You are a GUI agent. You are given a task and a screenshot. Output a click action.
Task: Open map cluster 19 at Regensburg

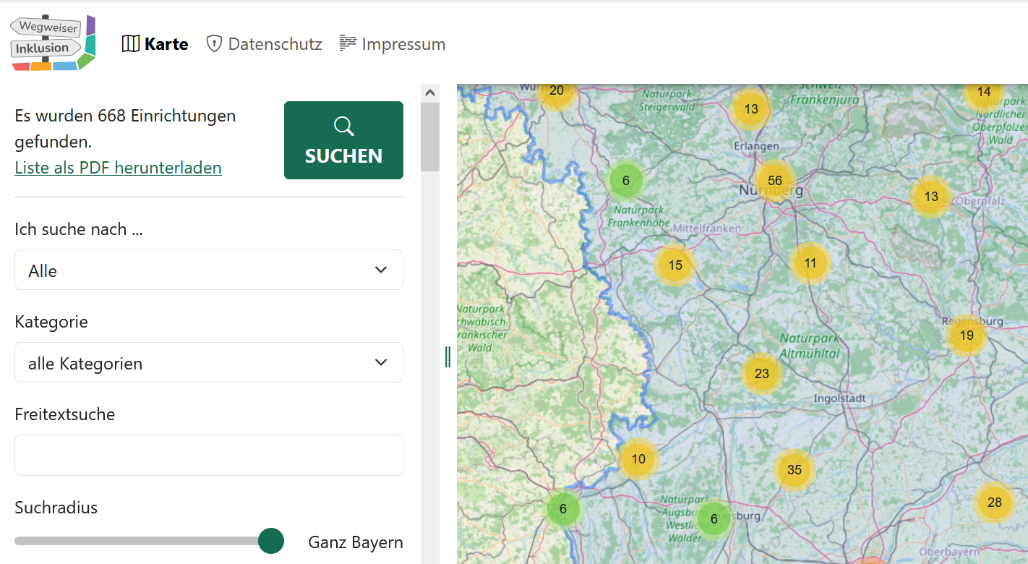tap(967, 336)
